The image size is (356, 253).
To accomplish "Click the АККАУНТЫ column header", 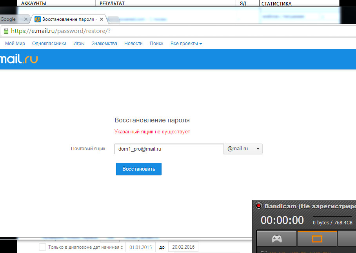I will (34, 4).
